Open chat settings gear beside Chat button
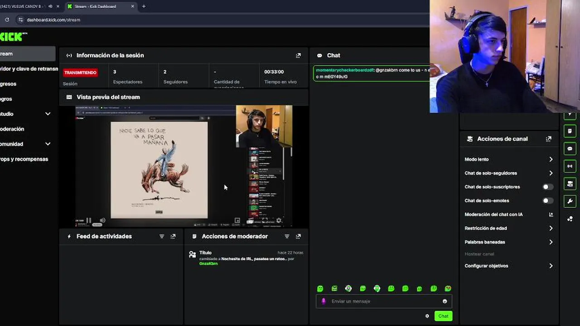The height and width of the screenshot is (326, 580). tap(427, 316)
